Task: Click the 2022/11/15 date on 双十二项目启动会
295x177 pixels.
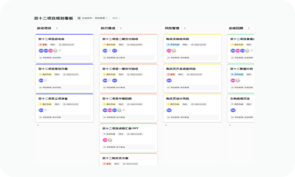Action: pyautogui.click(x=66, y=45)
